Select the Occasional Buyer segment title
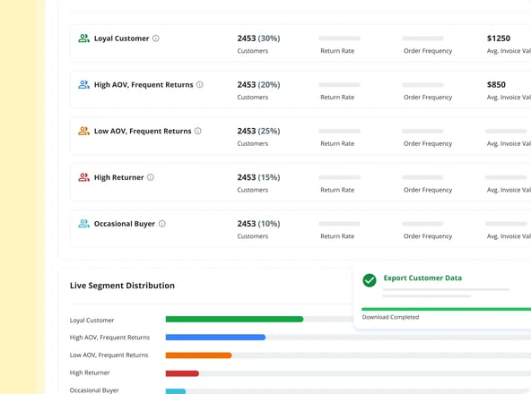The height and width of the screenshot is (394, 531). [x=125, y=224]
